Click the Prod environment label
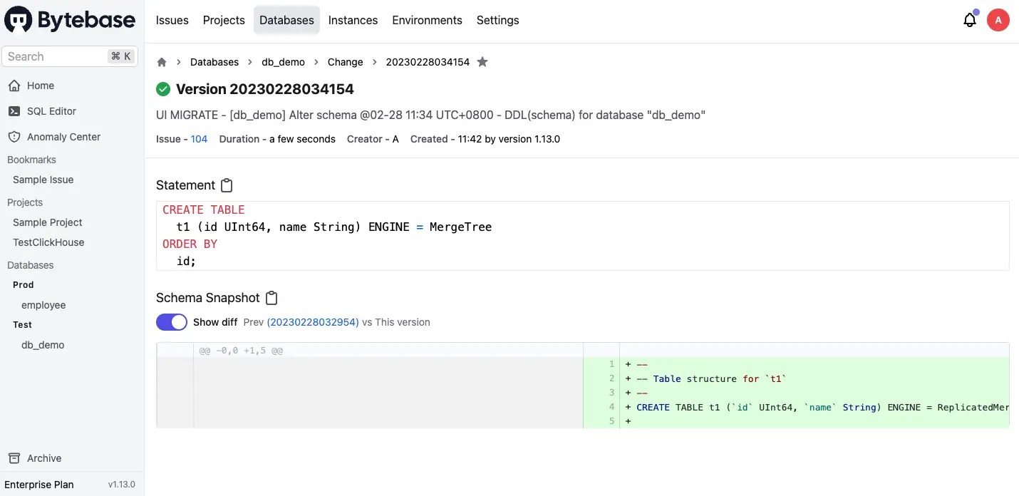This screenshot has height=496, width=1019. (x=24, y=284)
